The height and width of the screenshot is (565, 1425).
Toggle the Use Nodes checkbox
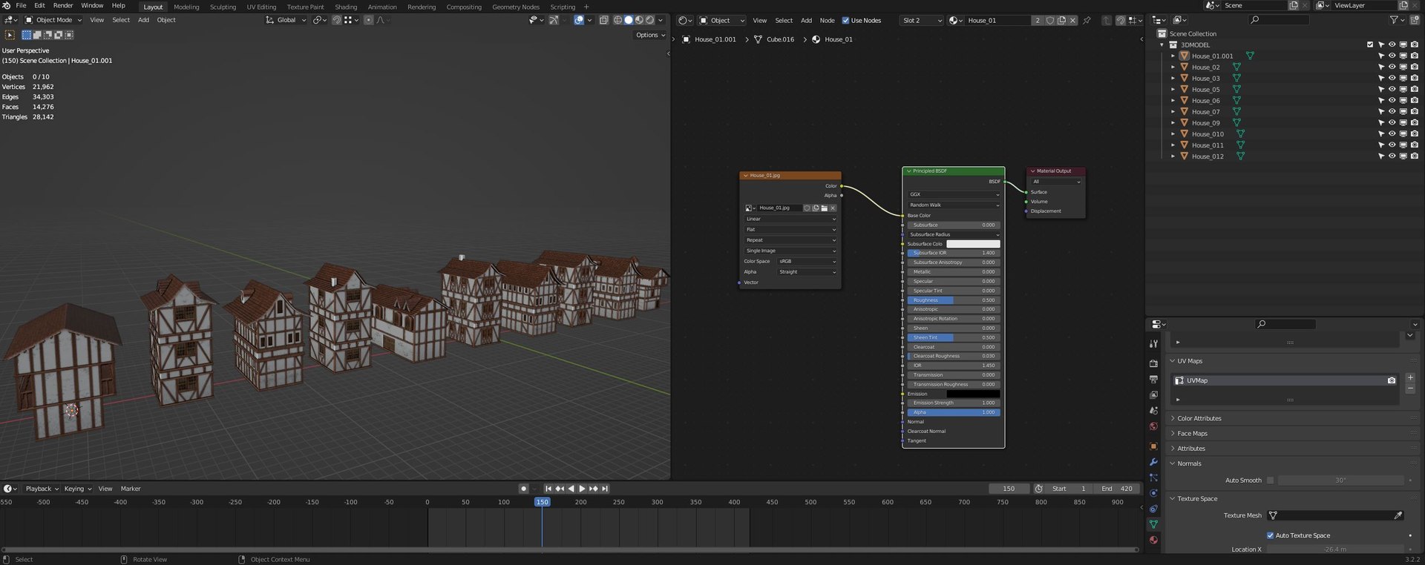pos(845,21)
